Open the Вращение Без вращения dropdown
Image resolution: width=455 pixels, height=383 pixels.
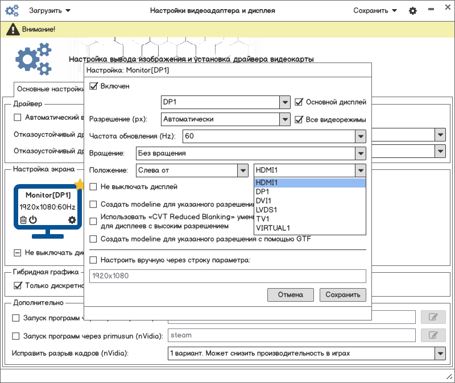(x=361, y=153)
